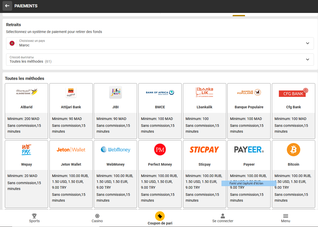Click the Minimum: 200 MAD text
The image size is (318, 227).
[x=24, y=119]
